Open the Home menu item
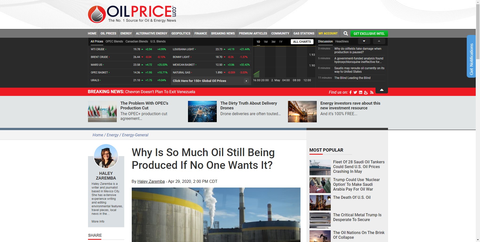Screen dimensions: 480x242 (92, 33)
